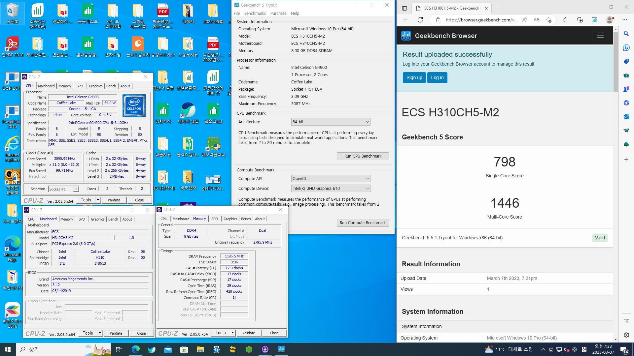Open Geekbench Help menu
Image resolution: width=634 pixels, height=356 pixels.
pyautogui.click(x=295, y=14)
